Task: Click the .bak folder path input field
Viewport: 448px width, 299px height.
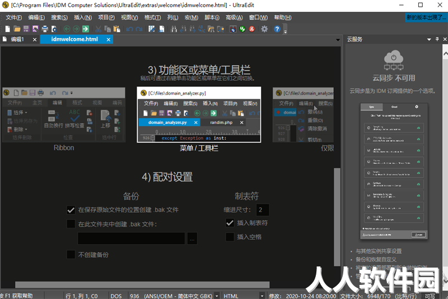Action: coord(132,238)
